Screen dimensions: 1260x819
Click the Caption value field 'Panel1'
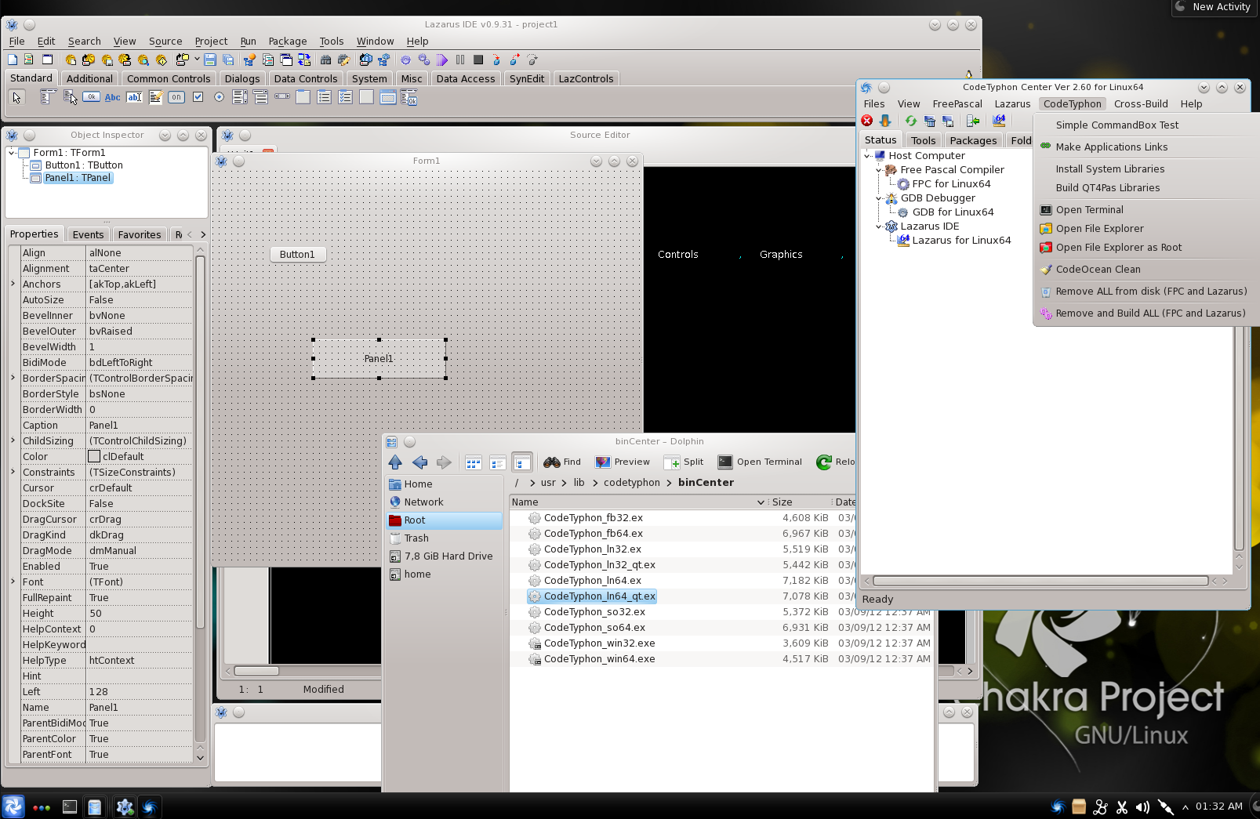pyautogui.click(x=140, y=425)
